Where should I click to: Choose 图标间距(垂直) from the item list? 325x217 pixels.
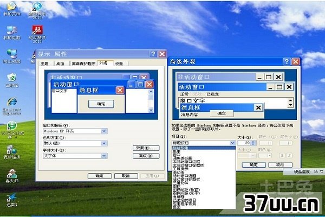point(204,189)
